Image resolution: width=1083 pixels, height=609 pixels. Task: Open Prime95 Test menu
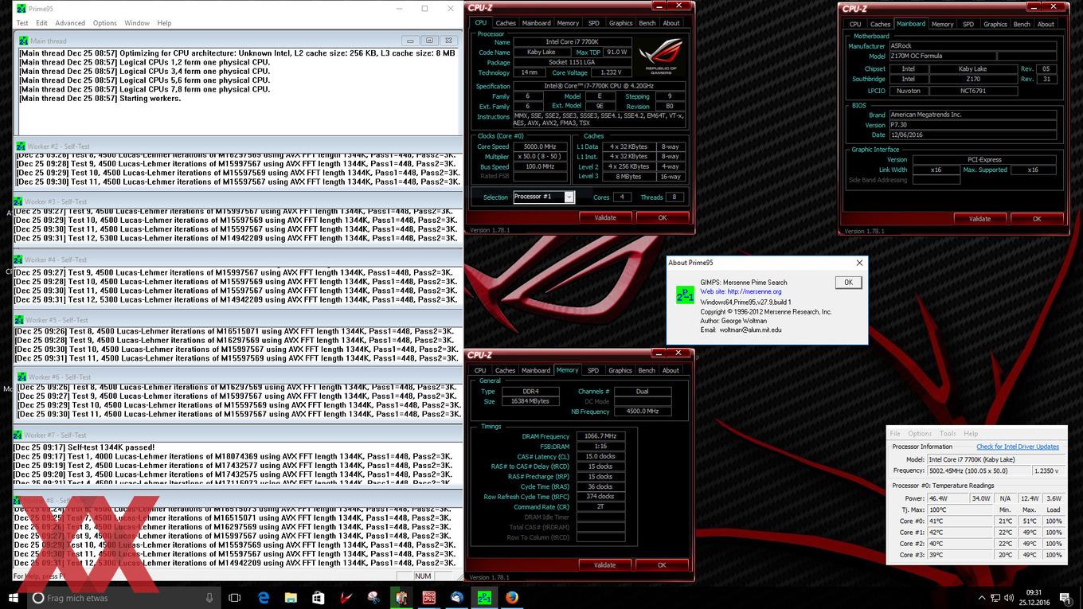[x=22, y=23]
